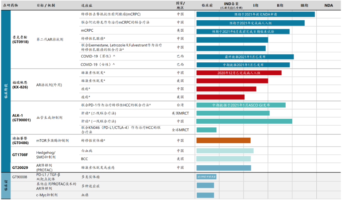Click the 血管生成抑制剂 mechanism label
342x200 pixels.
(x=49, y=117)
